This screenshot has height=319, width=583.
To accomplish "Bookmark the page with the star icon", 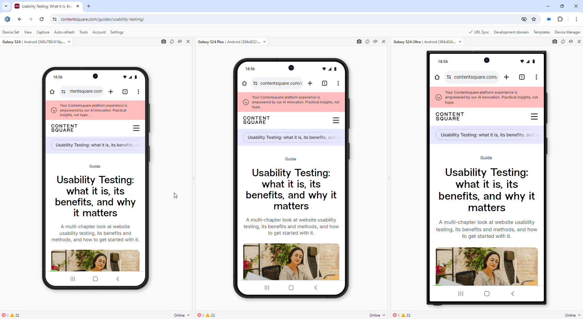I will pos(534,19).
